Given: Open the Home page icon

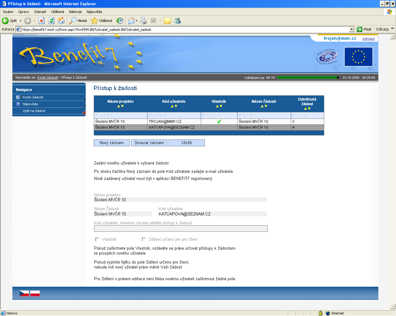Looking at the screenshot, I should point(61,21).
